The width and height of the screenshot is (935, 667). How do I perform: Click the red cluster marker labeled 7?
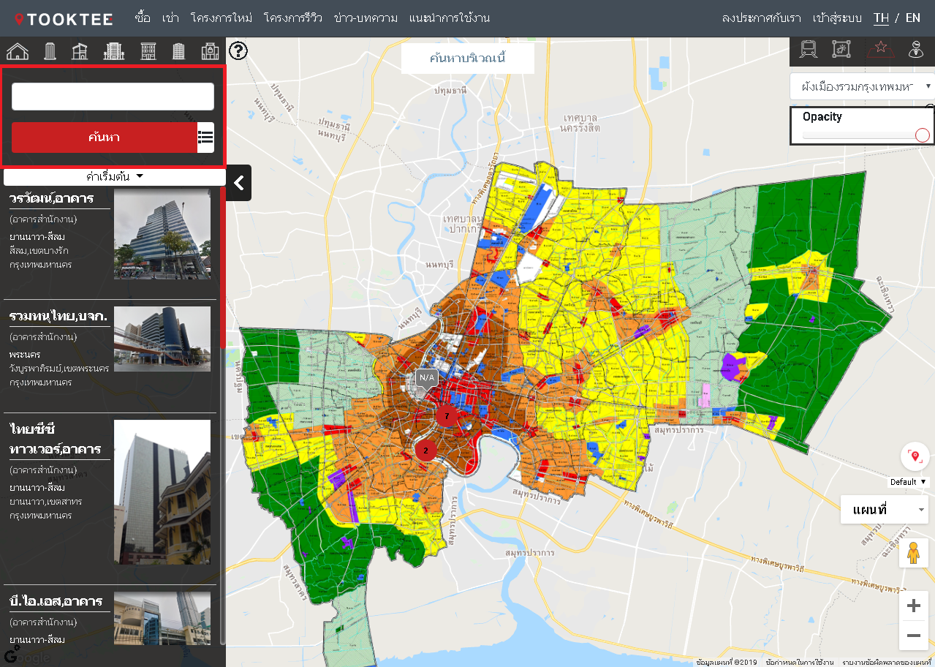[447, 415]
